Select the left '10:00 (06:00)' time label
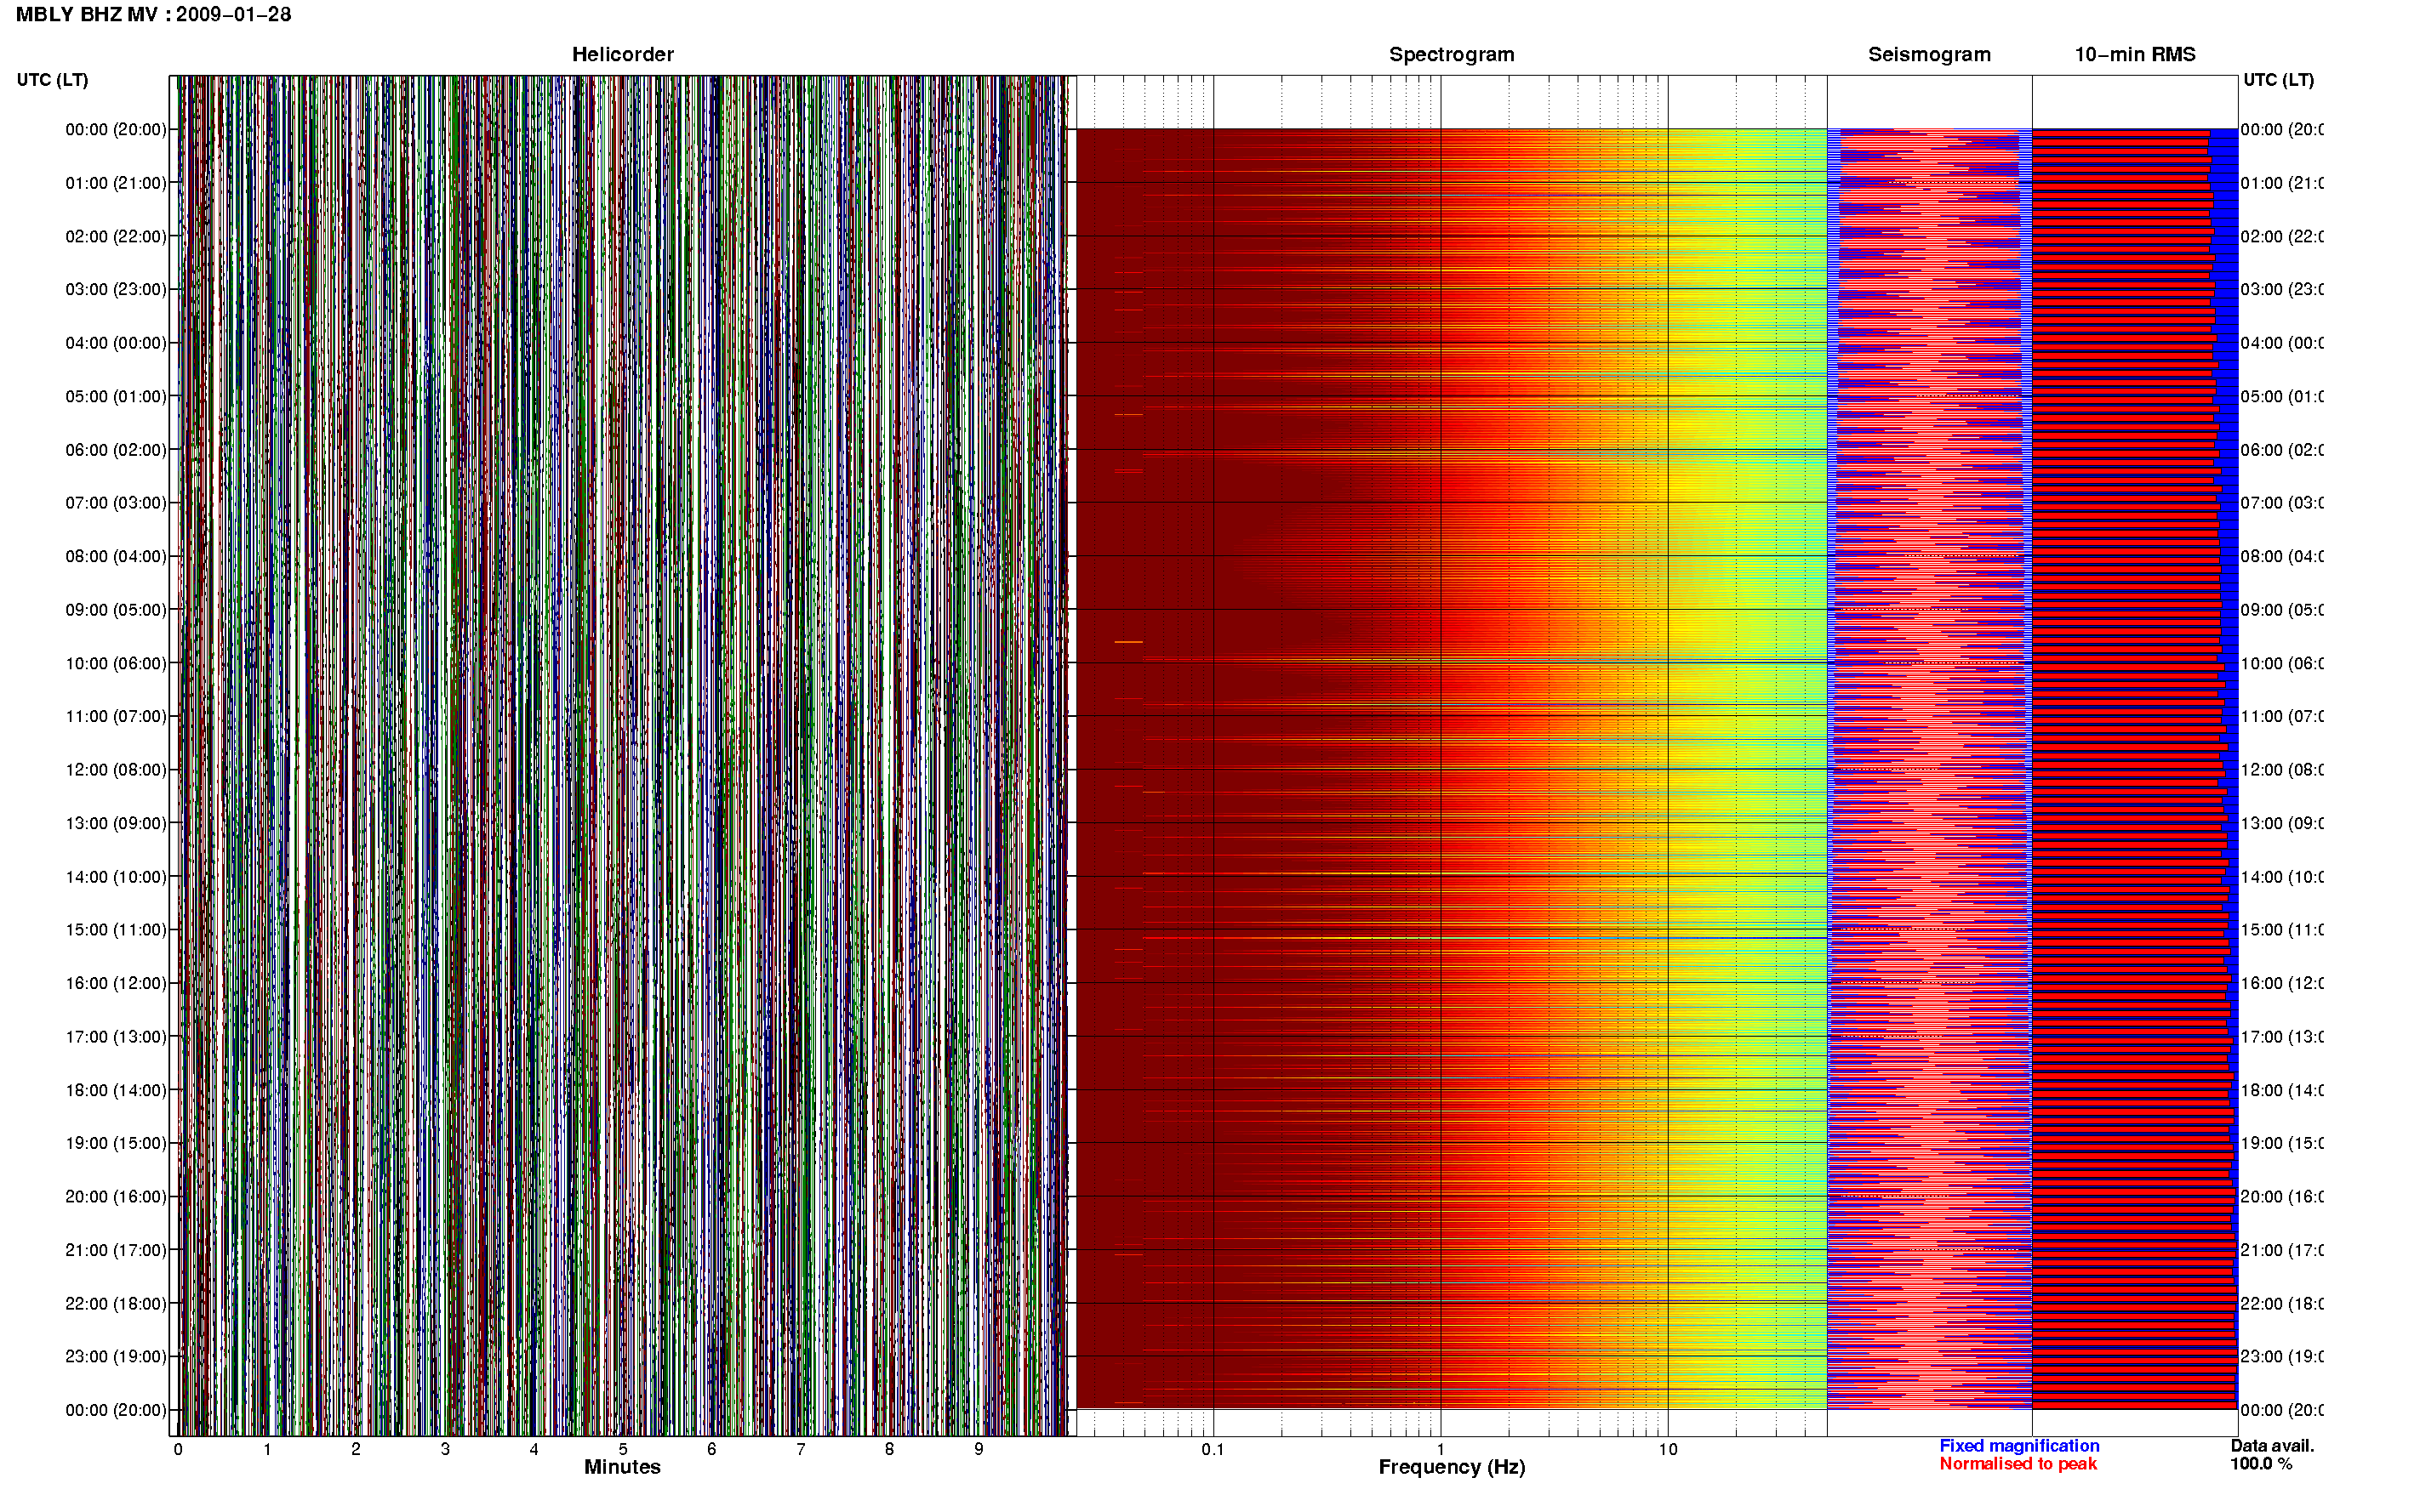 click(116, 664)
